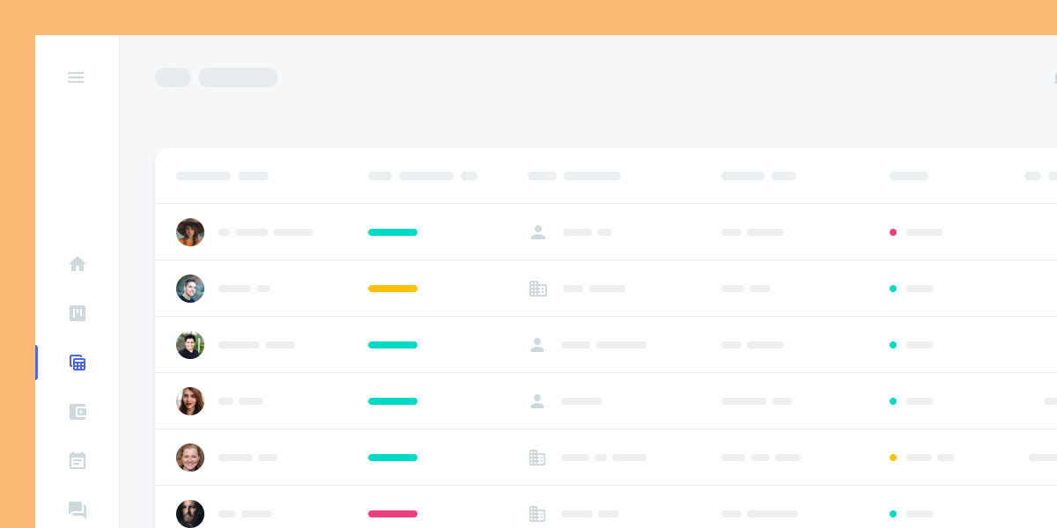Screen dimensions: 1057x528
Task: Click the first short breadcrumb pill at top
Action: pos(173,77)
